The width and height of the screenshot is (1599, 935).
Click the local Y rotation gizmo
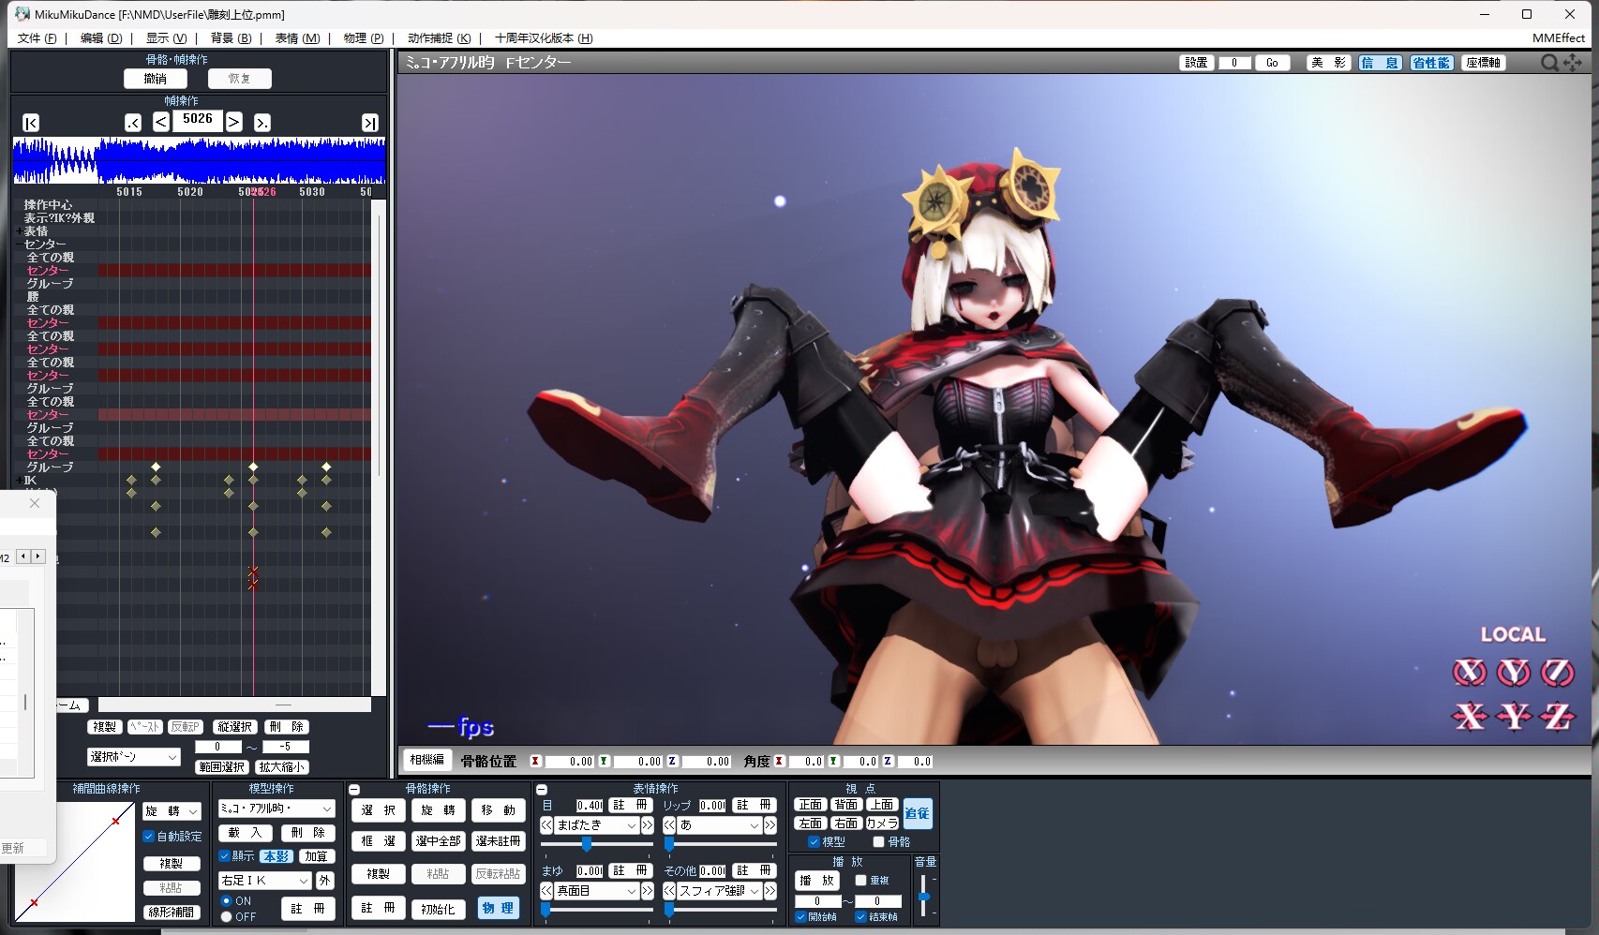pyautogui.click(x=1513, y=672)
